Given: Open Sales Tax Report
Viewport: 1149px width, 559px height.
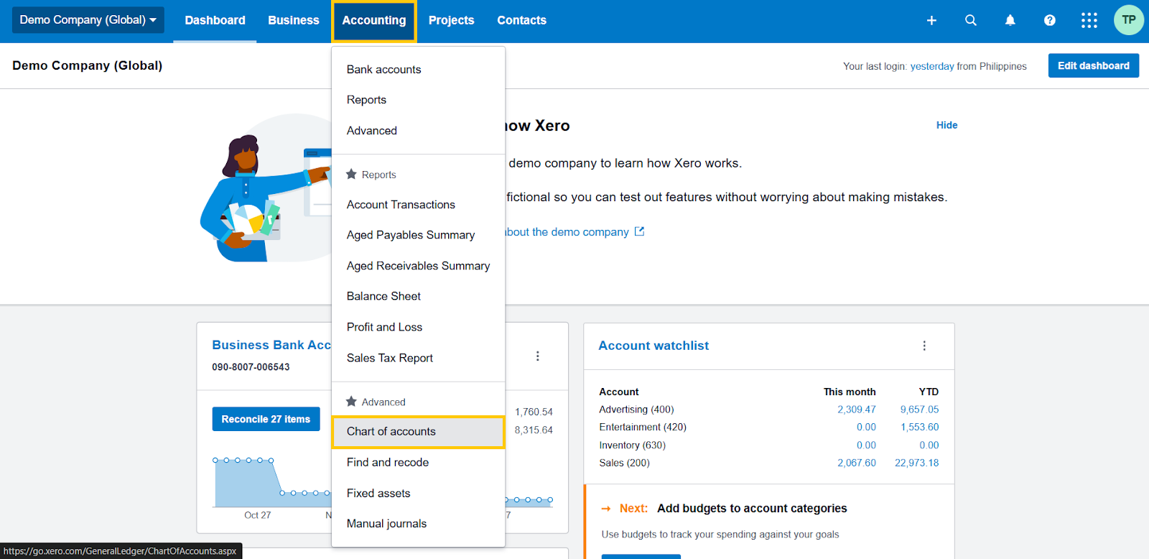Looking at the screenshot, I should 418,358.
